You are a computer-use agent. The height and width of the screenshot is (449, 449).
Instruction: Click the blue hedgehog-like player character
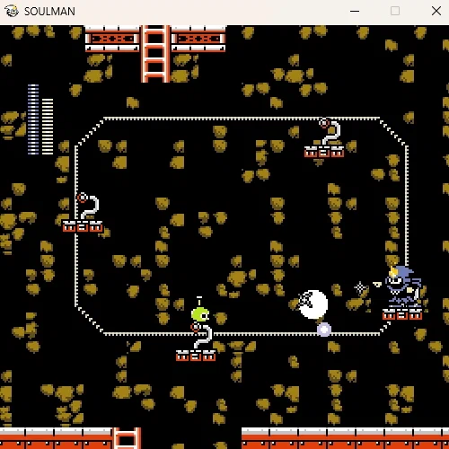click(x=403, y=286)
